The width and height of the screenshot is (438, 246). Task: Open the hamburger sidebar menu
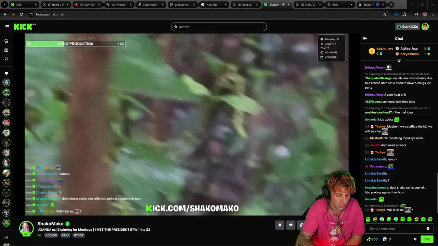(7, 27)
